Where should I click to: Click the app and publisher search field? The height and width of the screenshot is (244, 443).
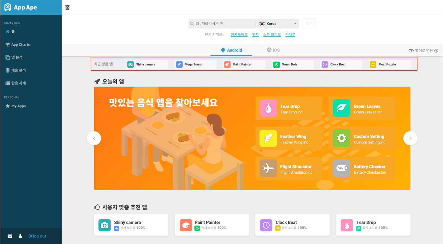(222, 24)
